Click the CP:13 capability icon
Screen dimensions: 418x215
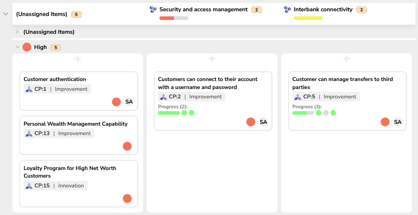pyautogui.click(x=29, y=133)
